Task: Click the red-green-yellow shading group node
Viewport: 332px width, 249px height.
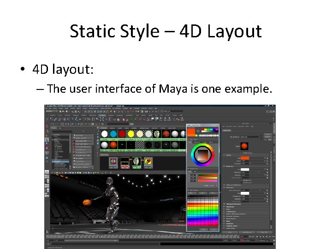Action: click(148, 162)
